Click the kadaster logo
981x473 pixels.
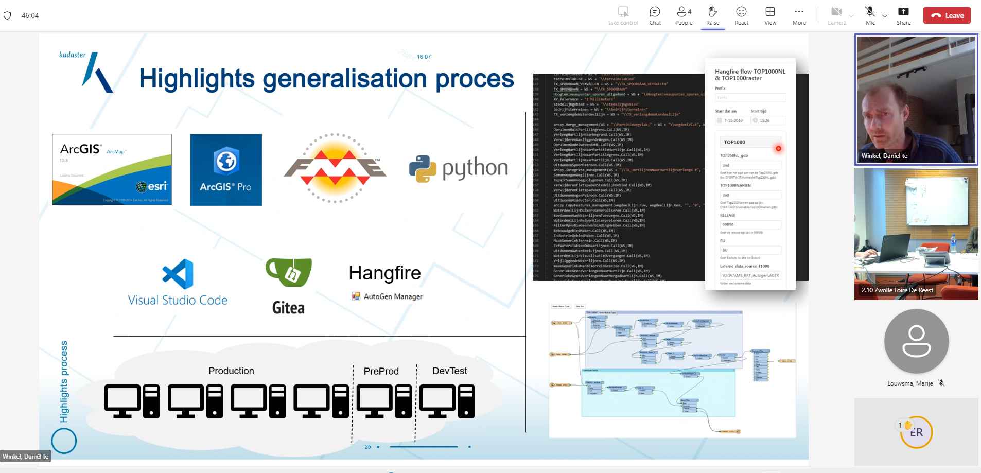pos(86,72)
